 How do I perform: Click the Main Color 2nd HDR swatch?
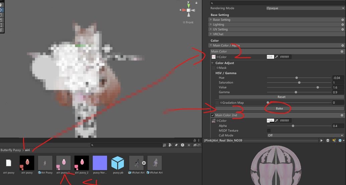(x=270, y=121)
